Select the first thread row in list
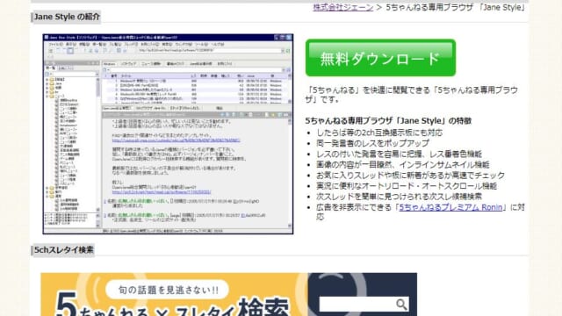Image resolution: width=562 pixels, height=316 pixels. [195, 82]
